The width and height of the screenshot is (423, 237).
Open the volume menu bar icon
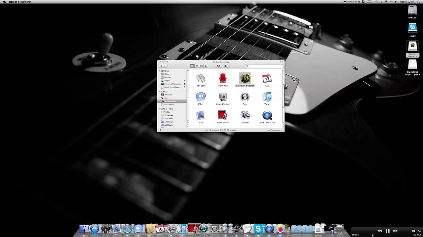(396, 2)
